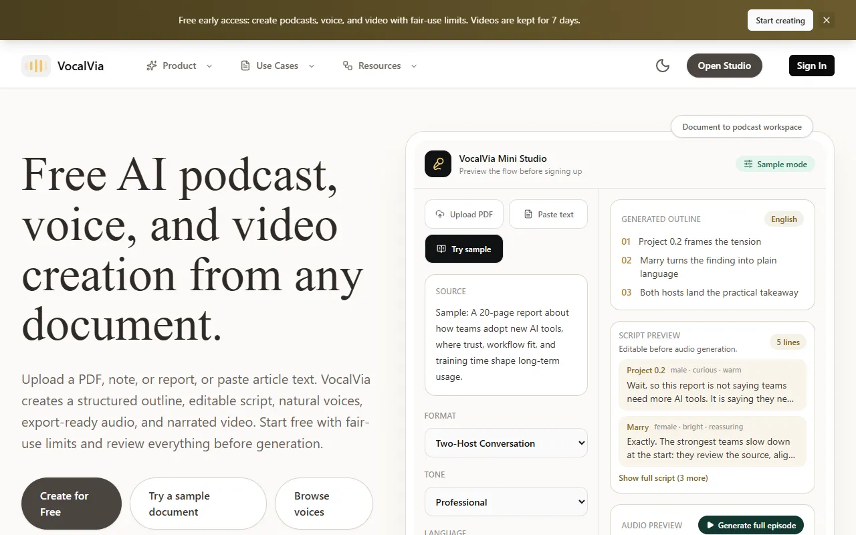This screenshot has width=856, height=535.
Task: Click Try a sample document
Action: 198,504
